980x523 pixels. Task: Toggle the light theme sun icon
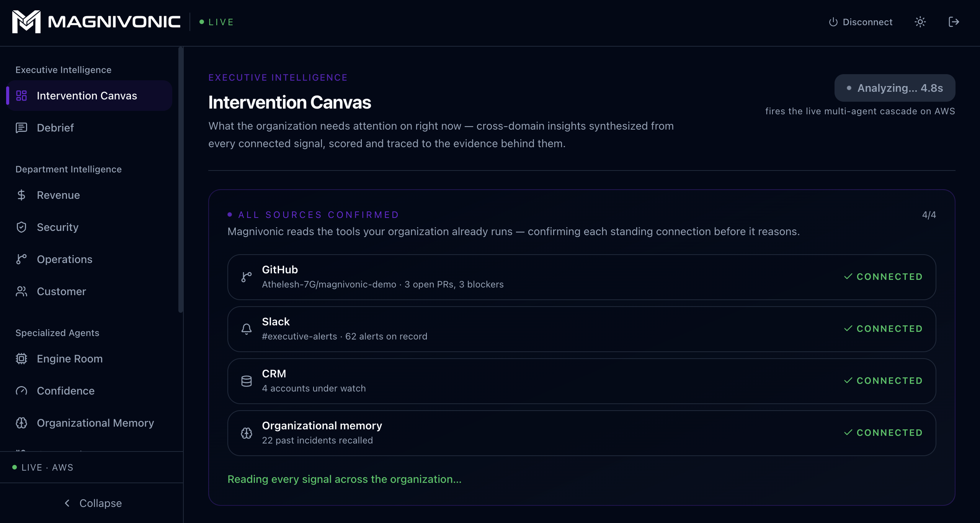pyautogui.click(x=920, y=22)
